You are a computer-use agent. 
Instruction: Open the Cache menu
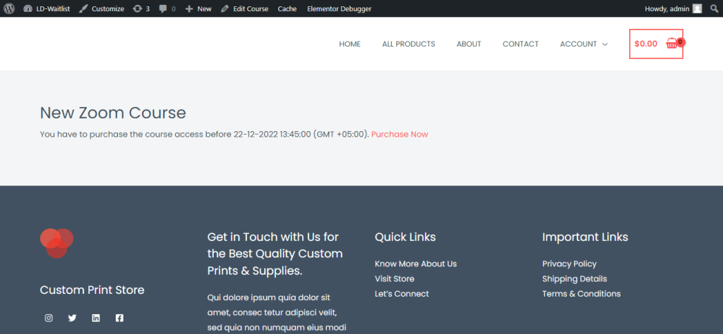287,8
